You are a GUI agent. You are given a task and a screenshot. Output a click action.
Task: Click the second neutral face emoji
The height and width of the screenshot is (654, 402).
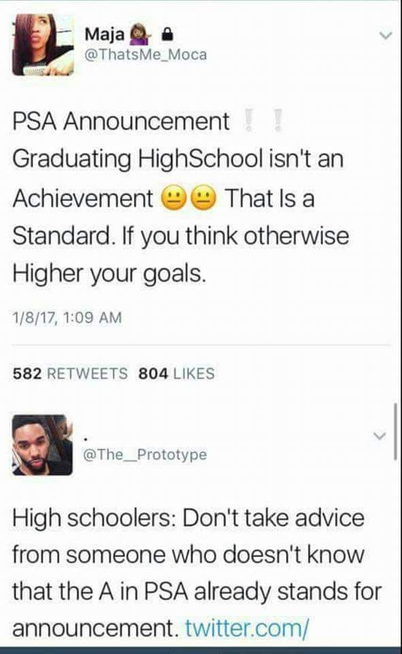(203, 198)
